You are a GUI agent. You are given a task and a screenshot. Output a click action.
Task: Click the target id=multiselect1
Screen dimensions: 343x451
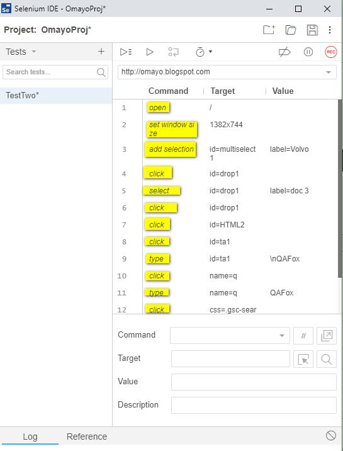[232, 153]
